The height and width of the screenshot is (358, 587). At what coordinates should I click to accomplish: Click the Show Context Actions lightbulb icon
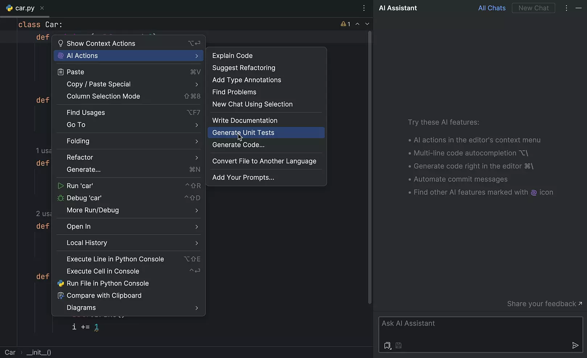pos(61,43)
